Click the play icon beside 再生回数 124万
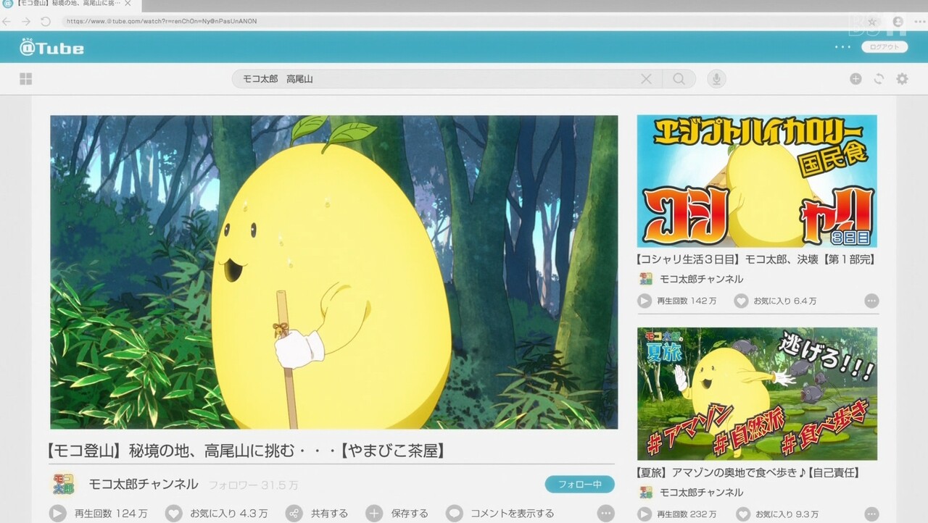Screen dimensions: 928x523 coord(58,514)
